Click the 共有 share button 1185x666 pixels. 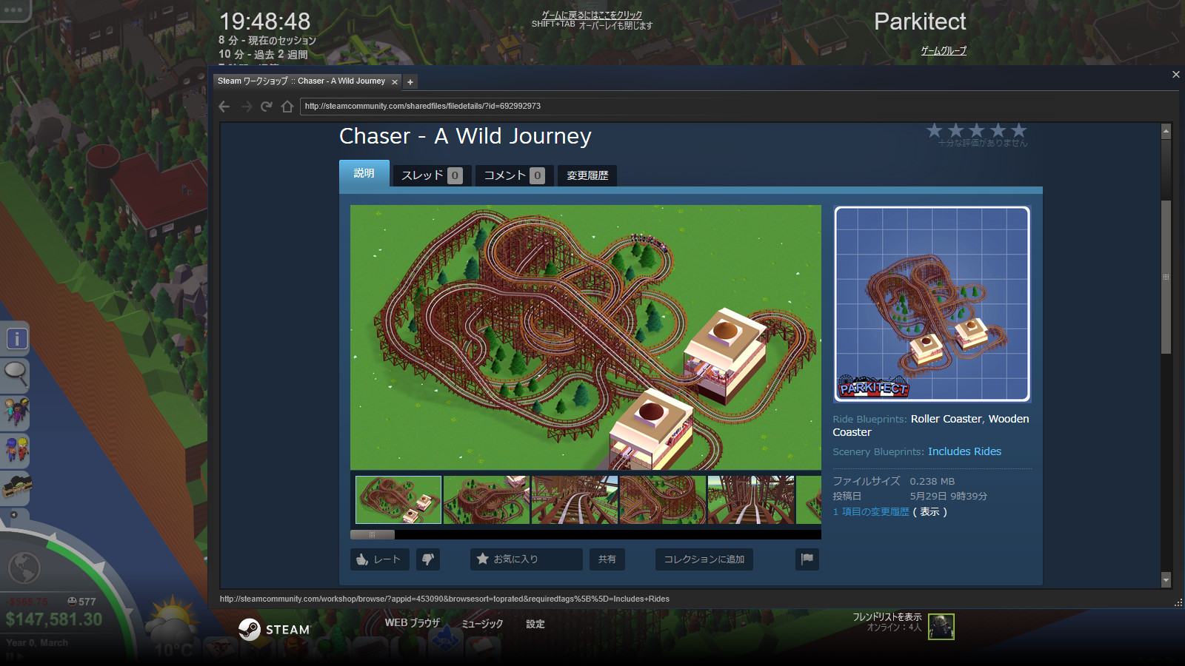(607, 559)
